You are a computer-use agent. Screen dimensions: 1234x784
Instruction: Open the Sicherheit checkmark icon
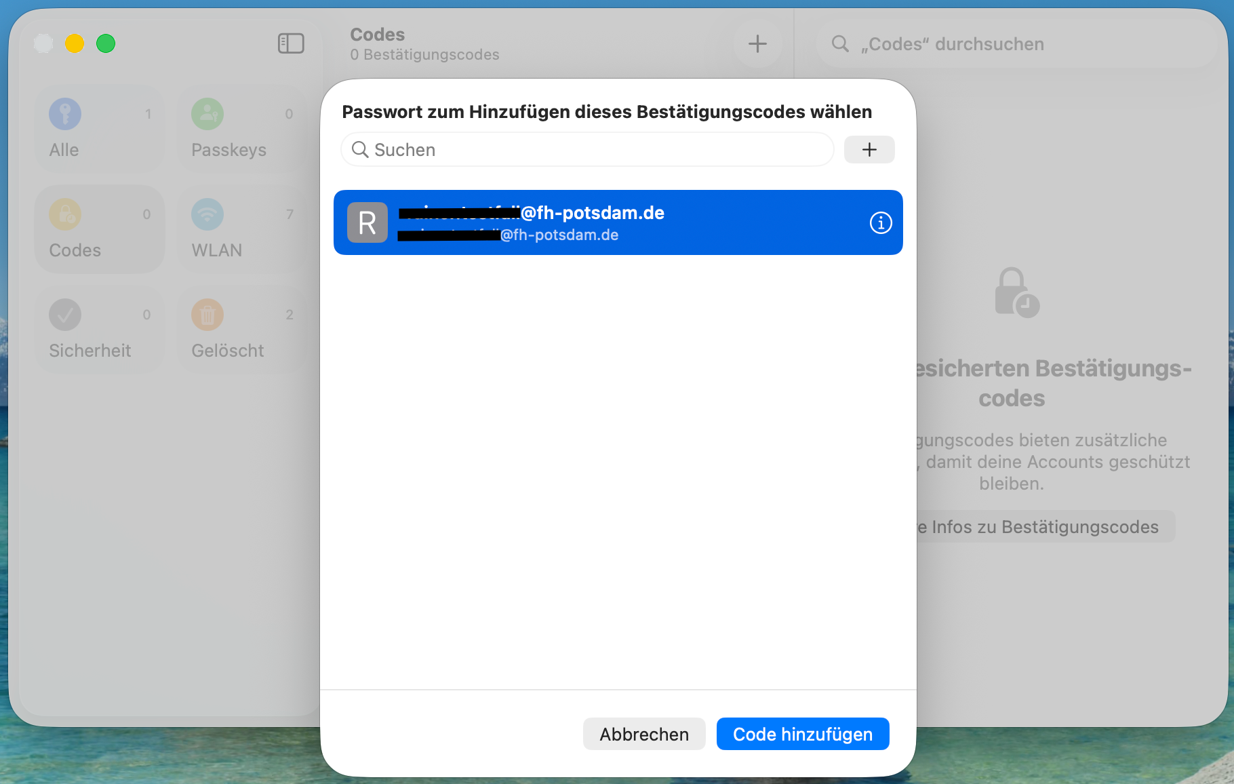[65, 315]
